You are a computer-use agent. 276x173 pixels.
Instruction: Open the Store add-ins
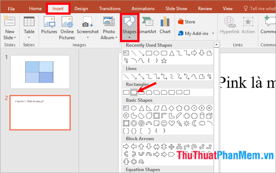point(186,22)
